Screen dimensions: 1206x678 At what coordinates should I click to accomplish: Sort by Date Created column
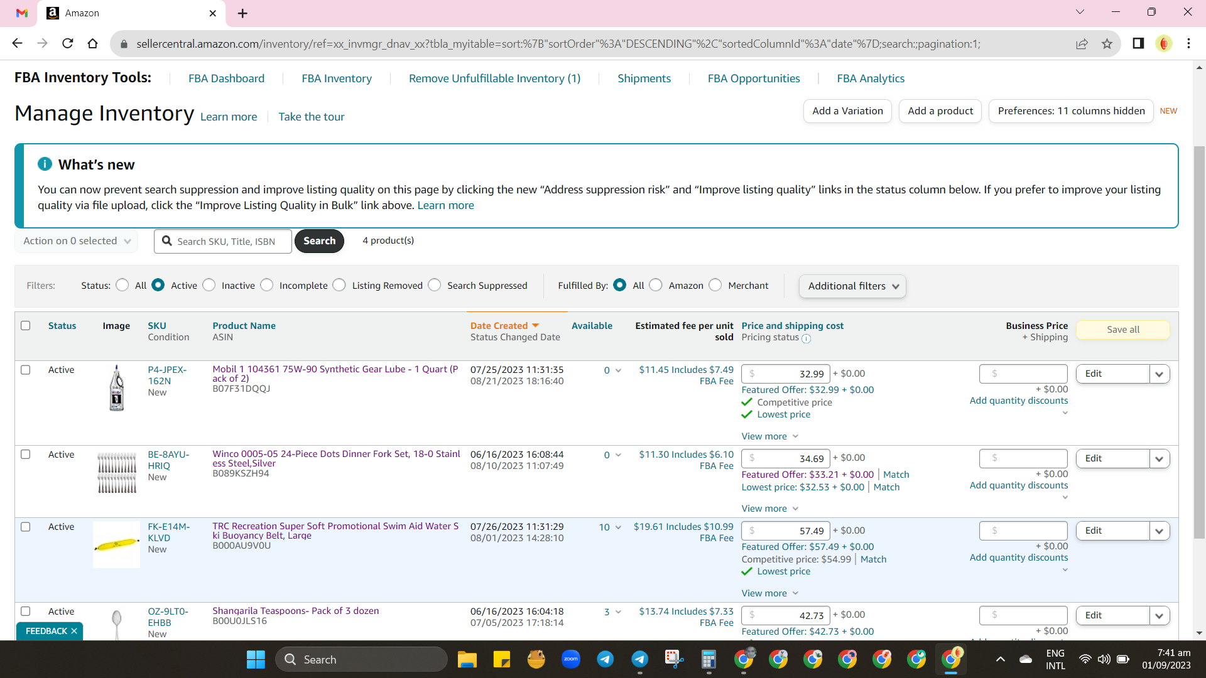point(504,326)
